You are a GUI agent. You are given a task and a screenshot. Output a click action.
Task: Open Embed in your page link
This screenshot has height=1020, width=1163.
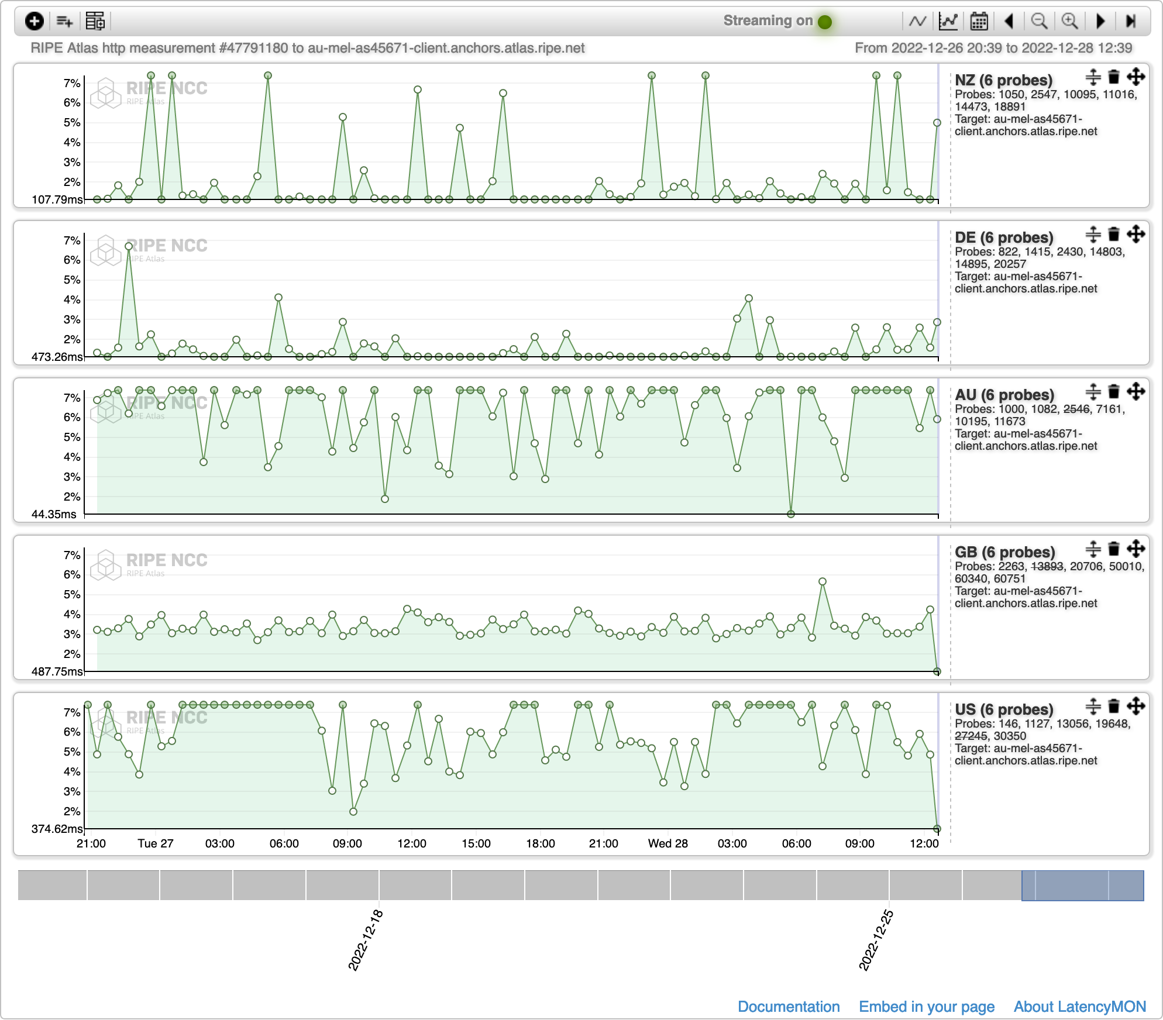coord(926,1007)
